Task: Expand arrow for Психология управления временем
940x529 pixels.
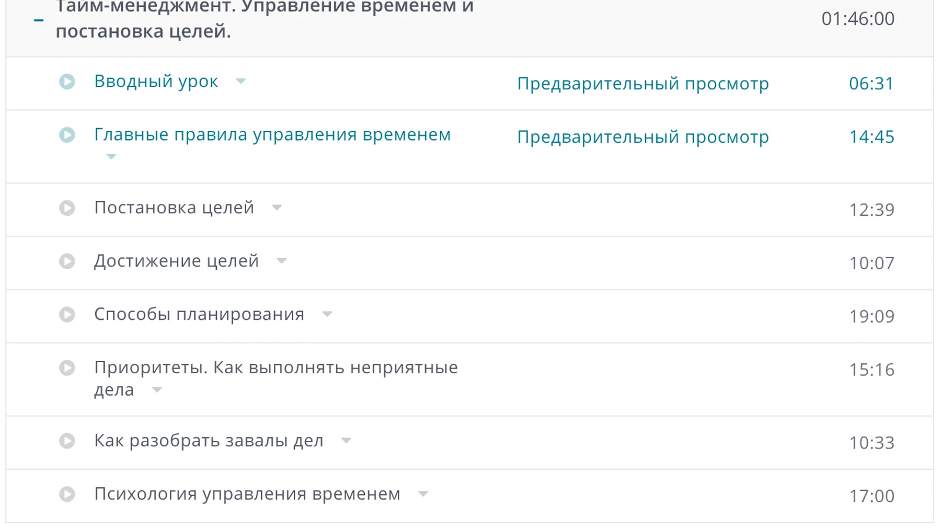Action: [x=423, y=494]
